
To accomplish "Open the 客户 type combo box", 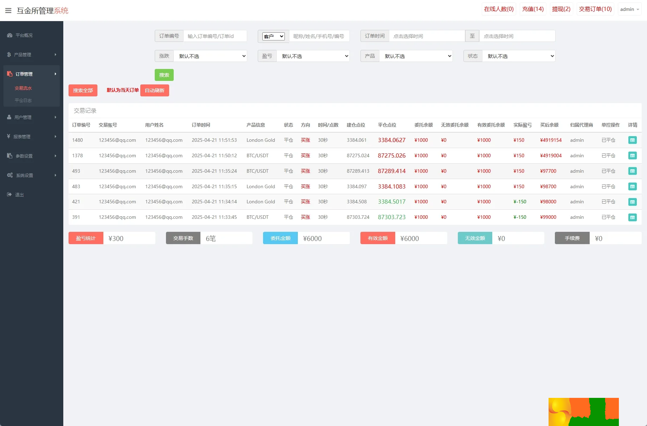I will point(273,36).
